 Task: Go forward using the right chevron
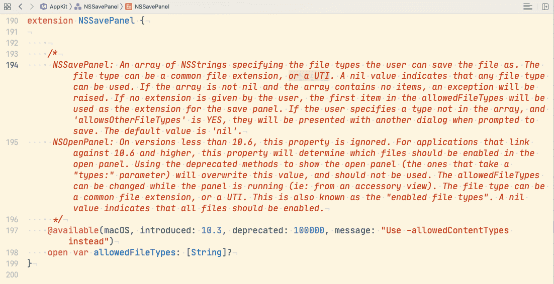click(32, 7)
